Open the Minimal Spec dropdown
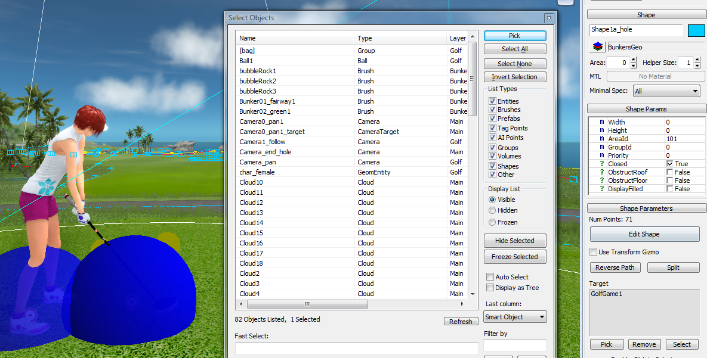Screen dimensions: 707x358 click(x=666, y=91)
